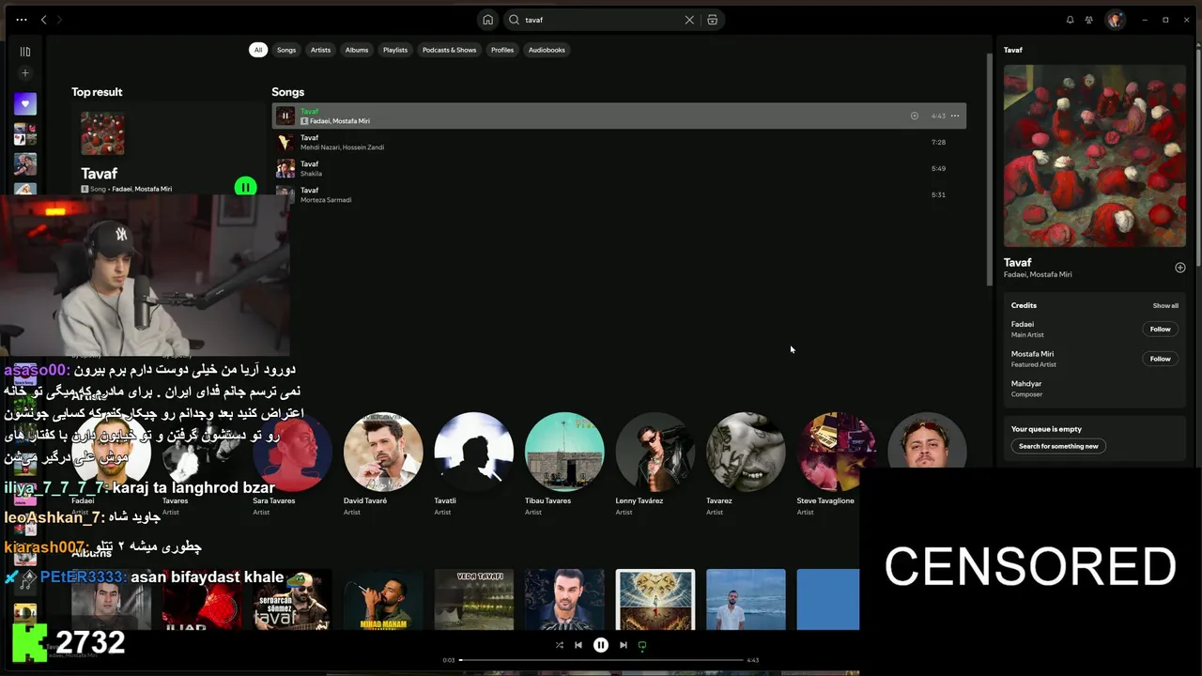Filter results by Profiles
Screen dimensions: 1202x676
(x=502, y=50)
